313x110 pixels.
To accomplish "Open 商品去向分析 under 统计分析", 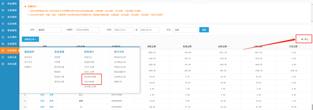I will click(x=120, y=57).
